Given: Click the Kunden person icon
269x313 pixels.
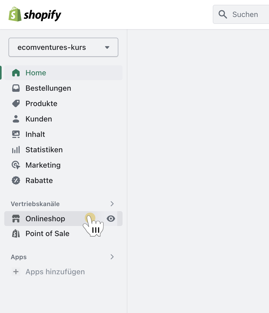Looking at the screenshot, I should pyautogui.click(x=16, y=119).
